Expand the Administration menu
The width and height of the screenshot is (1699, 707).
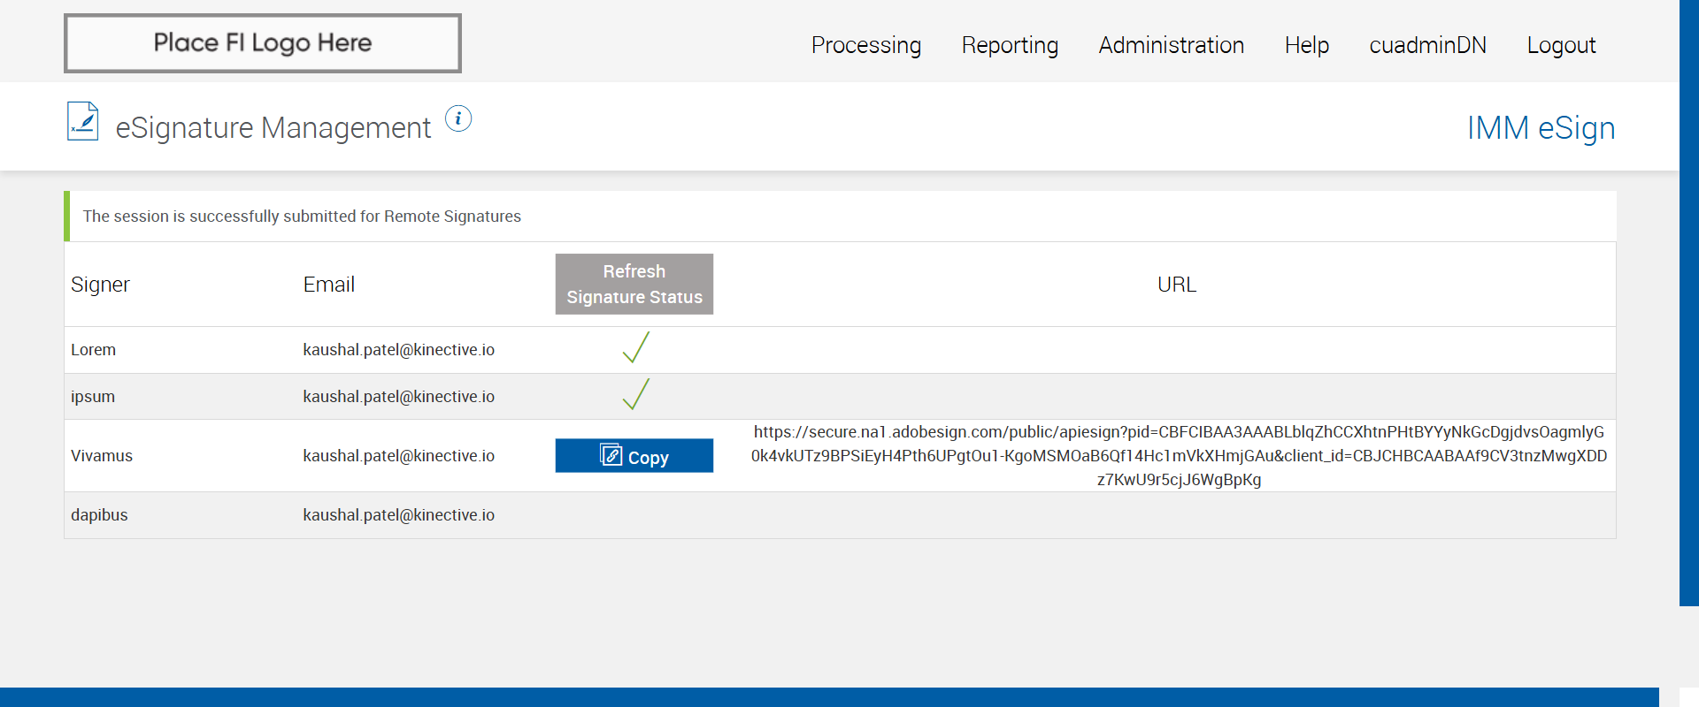tap(1171, 45)
